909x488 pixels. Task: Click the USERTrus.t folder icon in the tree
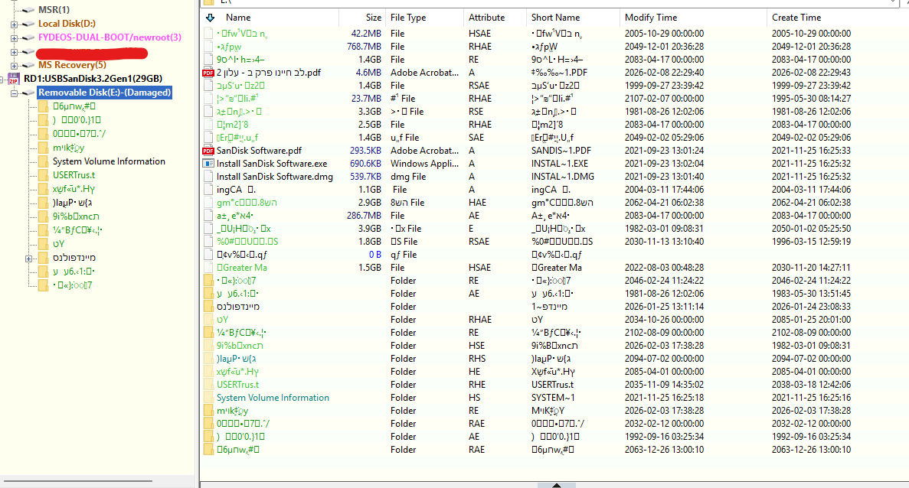(x=44, y=175)
